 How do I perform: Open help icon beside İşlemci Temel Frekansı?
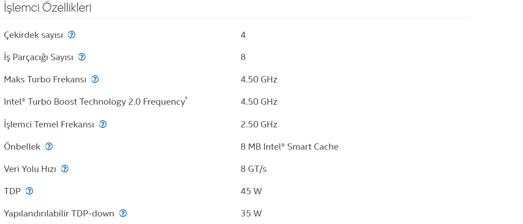pos(103,124)
